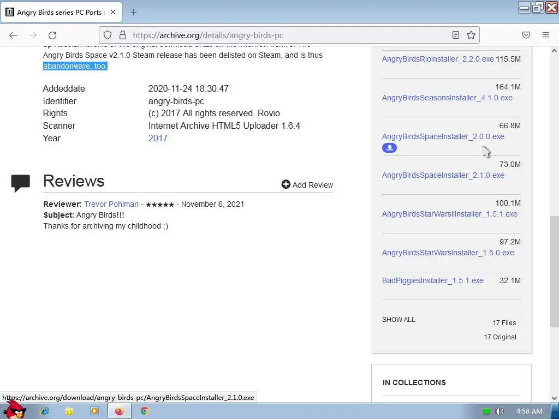Bookmark this page with the star icon
559x419 pixels.
point(471,35)
